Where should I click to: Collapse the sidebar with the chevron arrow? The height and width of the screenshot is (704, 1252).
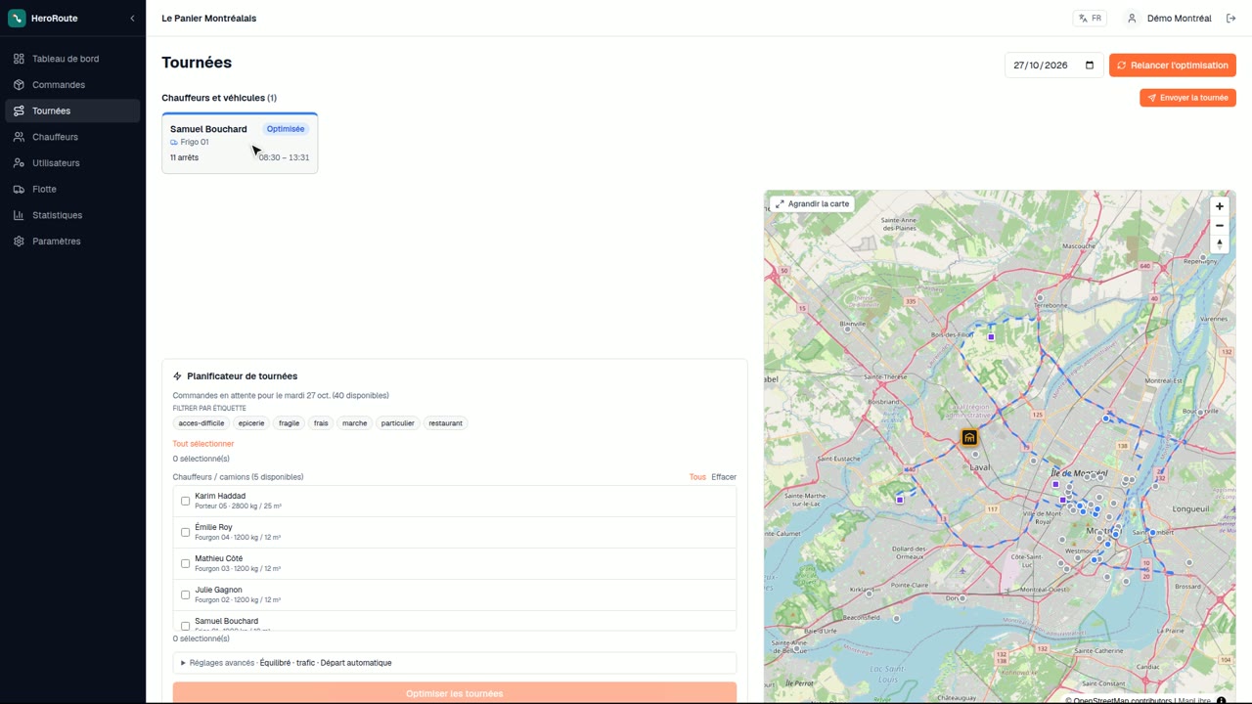tap(133, 19)
